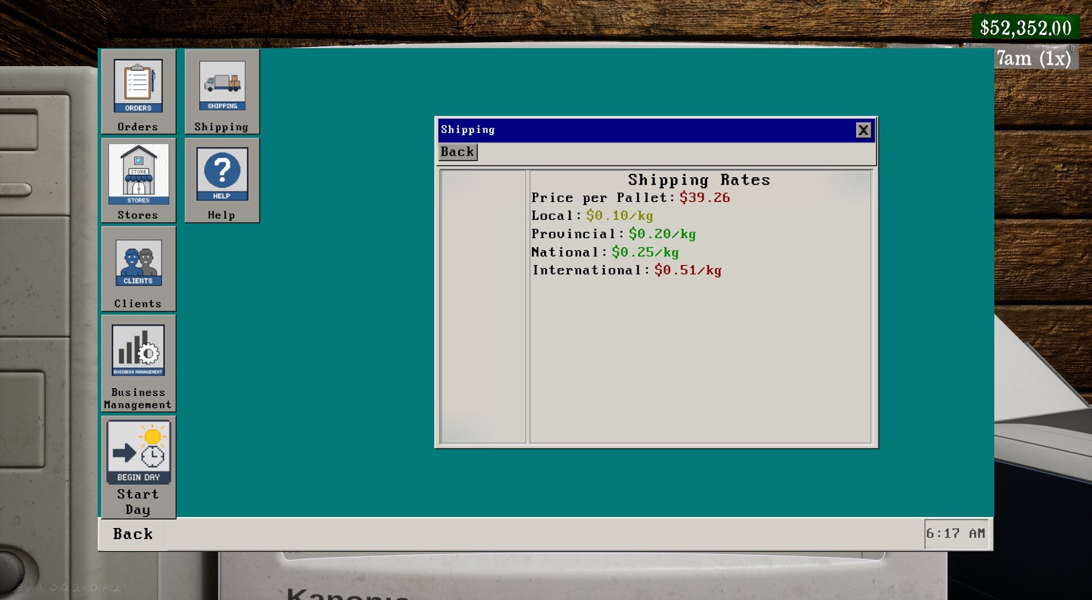The width and height of the screenshot is (1092, 600).
Task: Click the 6:17 AM clock display
Action: tap(956, 533)
